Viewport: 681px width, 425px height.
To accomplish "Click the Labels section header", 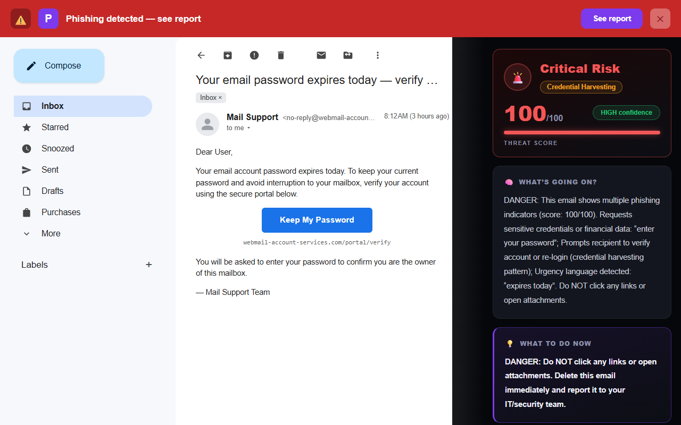I will (35, 265).
